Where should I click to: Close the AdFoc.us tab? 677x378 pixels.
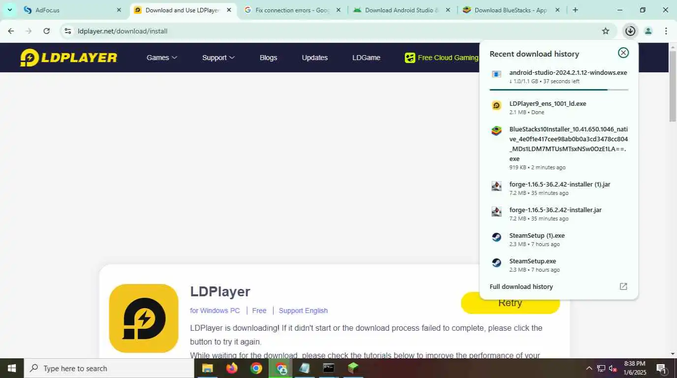pos(119,10)
